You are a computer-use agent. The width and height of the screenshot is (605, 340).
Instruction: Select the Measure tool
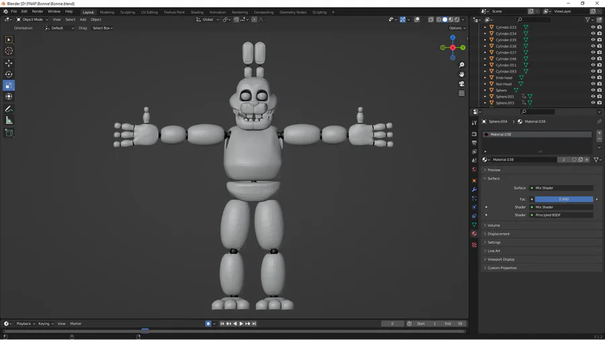coord(9,121)
